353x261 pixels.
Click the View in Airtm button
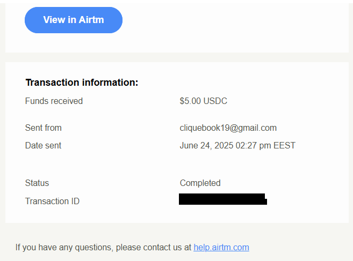(74, 20)
